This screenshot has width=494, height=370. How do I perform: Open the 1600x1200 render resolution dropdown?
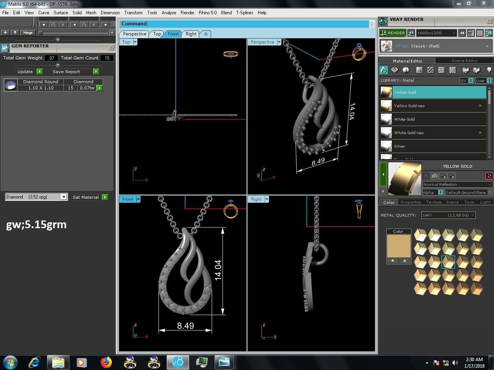coord(436,33)
